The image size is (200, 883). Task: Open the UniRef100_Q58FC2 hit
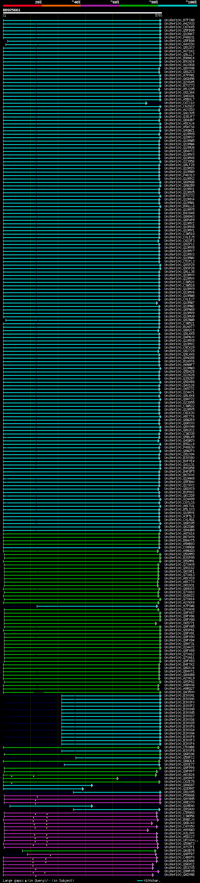click(179, 757)
